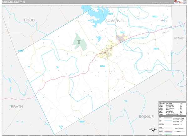
Task: Click the pink highway line sample in legend
Action: pos(168,131)
